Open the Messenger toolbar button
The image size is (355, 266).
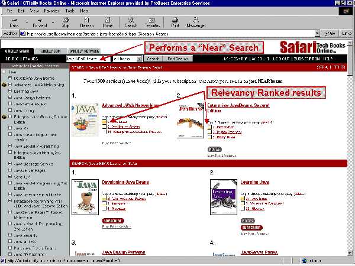[196, 22]
